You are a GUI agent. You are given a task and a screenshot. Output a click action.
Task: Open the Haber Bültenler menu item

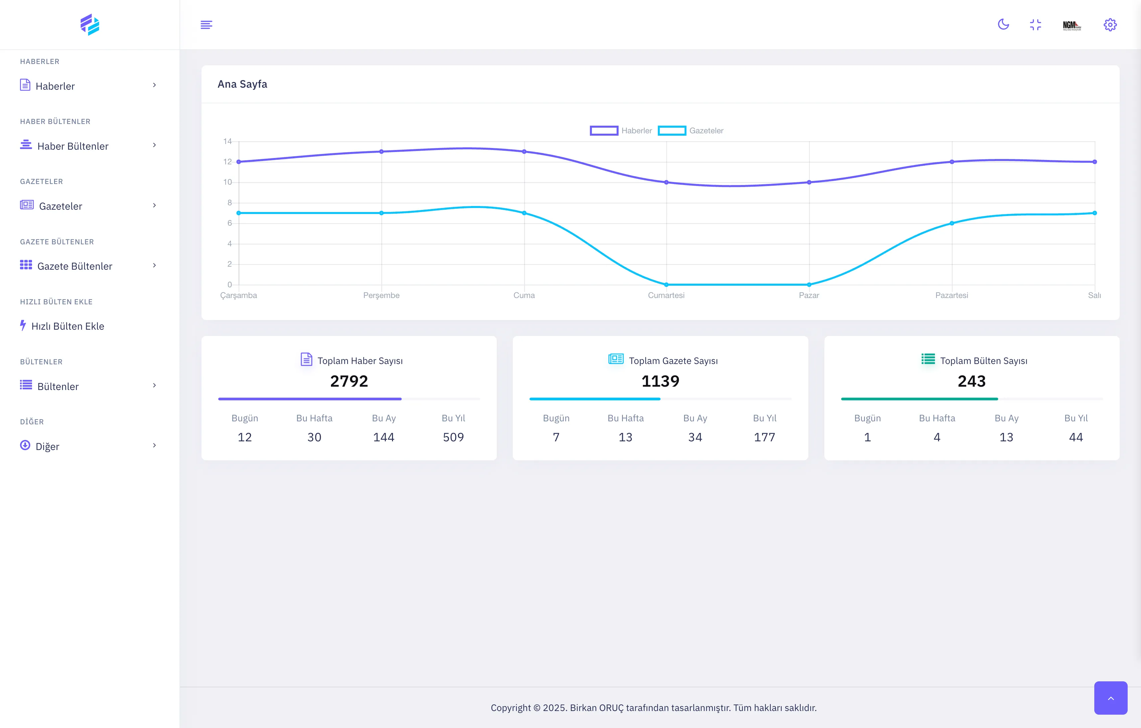pyautogui.click(x=72, y=146)
